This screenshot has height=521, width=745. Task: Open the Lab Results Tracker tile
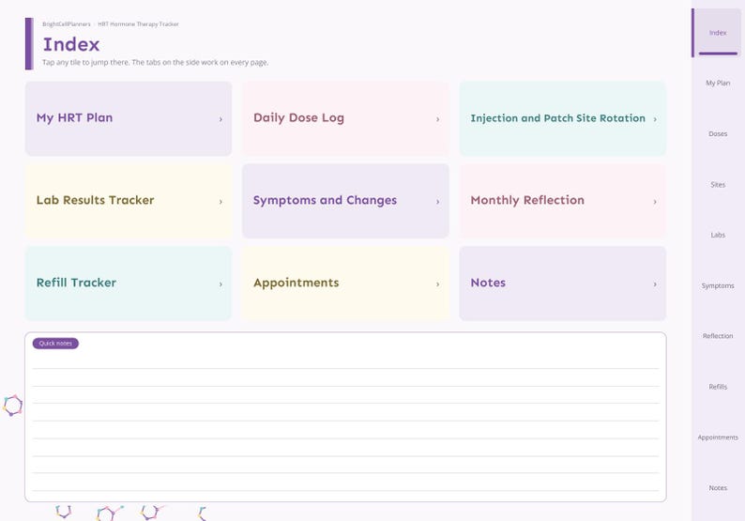pos(129,201)
